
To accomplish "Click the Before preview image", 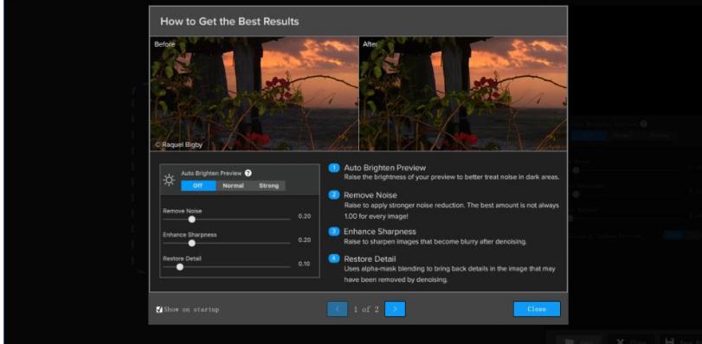I will tap(254, 93).
